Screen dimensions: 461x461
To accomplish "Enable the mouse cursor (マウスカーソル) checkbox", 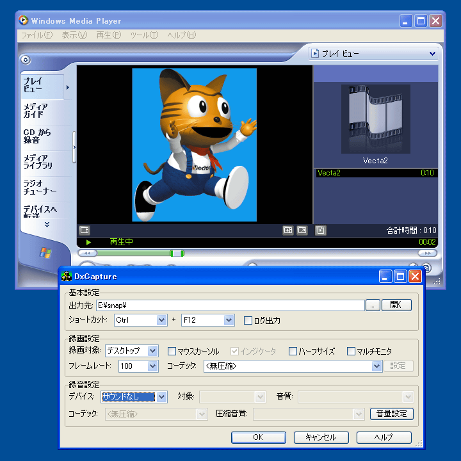I will click(172, 352).
